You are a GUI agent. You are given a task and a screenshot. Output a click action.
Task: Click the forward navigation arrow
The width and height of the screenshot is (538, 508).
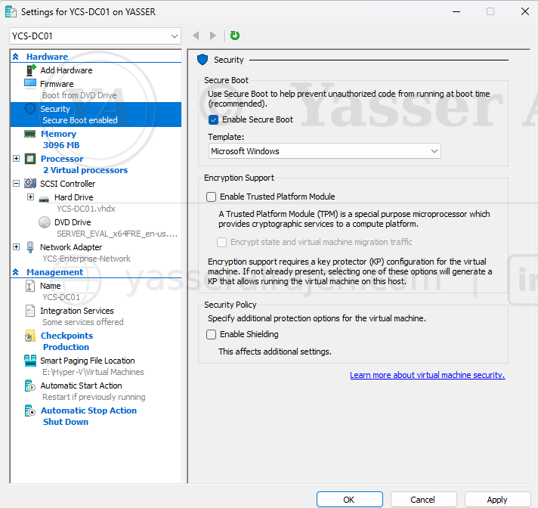pyautogui.click(x=213, y=36)
